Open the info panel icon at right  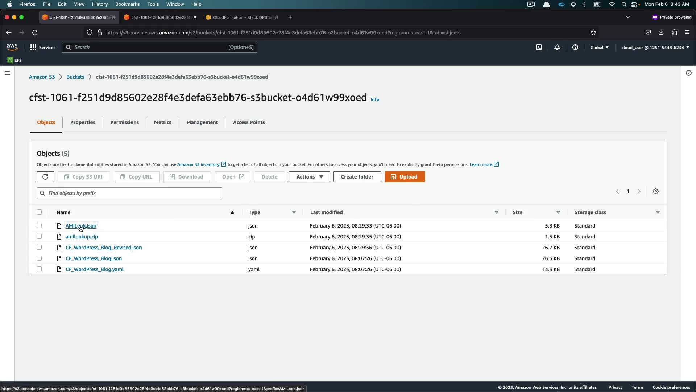coord(688,73)
